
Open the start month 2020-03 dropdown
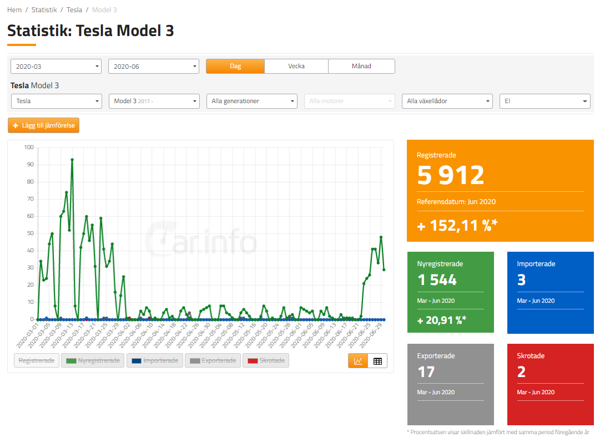click(x=56, y=67)
